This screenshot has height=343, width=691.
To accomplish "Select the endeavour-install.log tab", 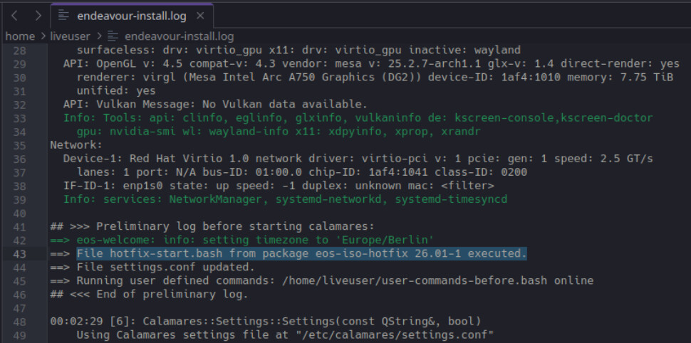I will (x=130, y=15).
